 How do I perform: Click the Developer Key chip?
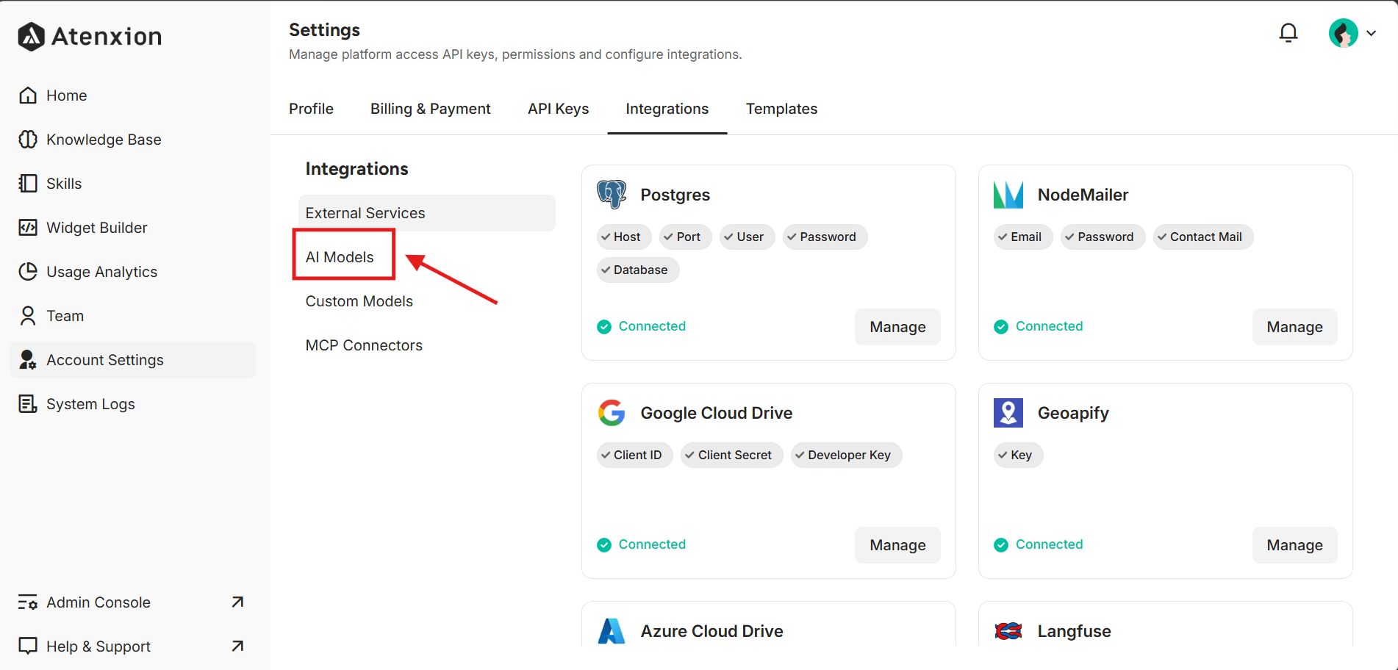pyautogui.click(x=847, y=455)
